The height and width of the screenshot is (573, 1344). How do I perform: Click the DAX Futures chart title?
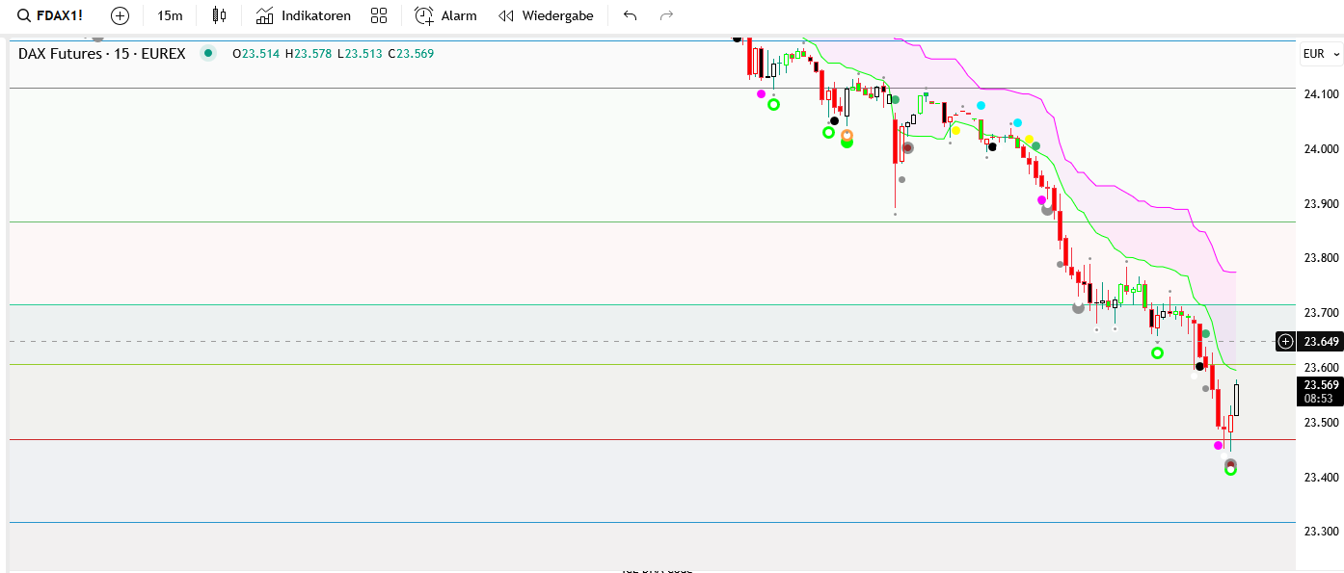coord(101,54)
